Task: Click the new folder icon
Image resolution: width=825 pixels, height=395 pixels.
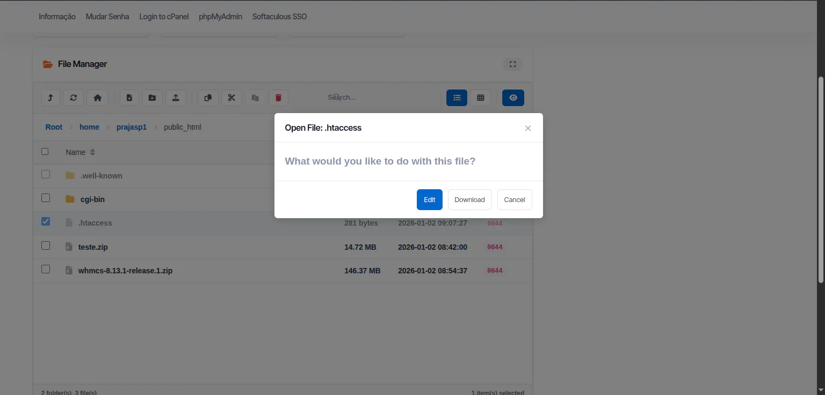Action: pyautogui.click(x=152, y=98)
